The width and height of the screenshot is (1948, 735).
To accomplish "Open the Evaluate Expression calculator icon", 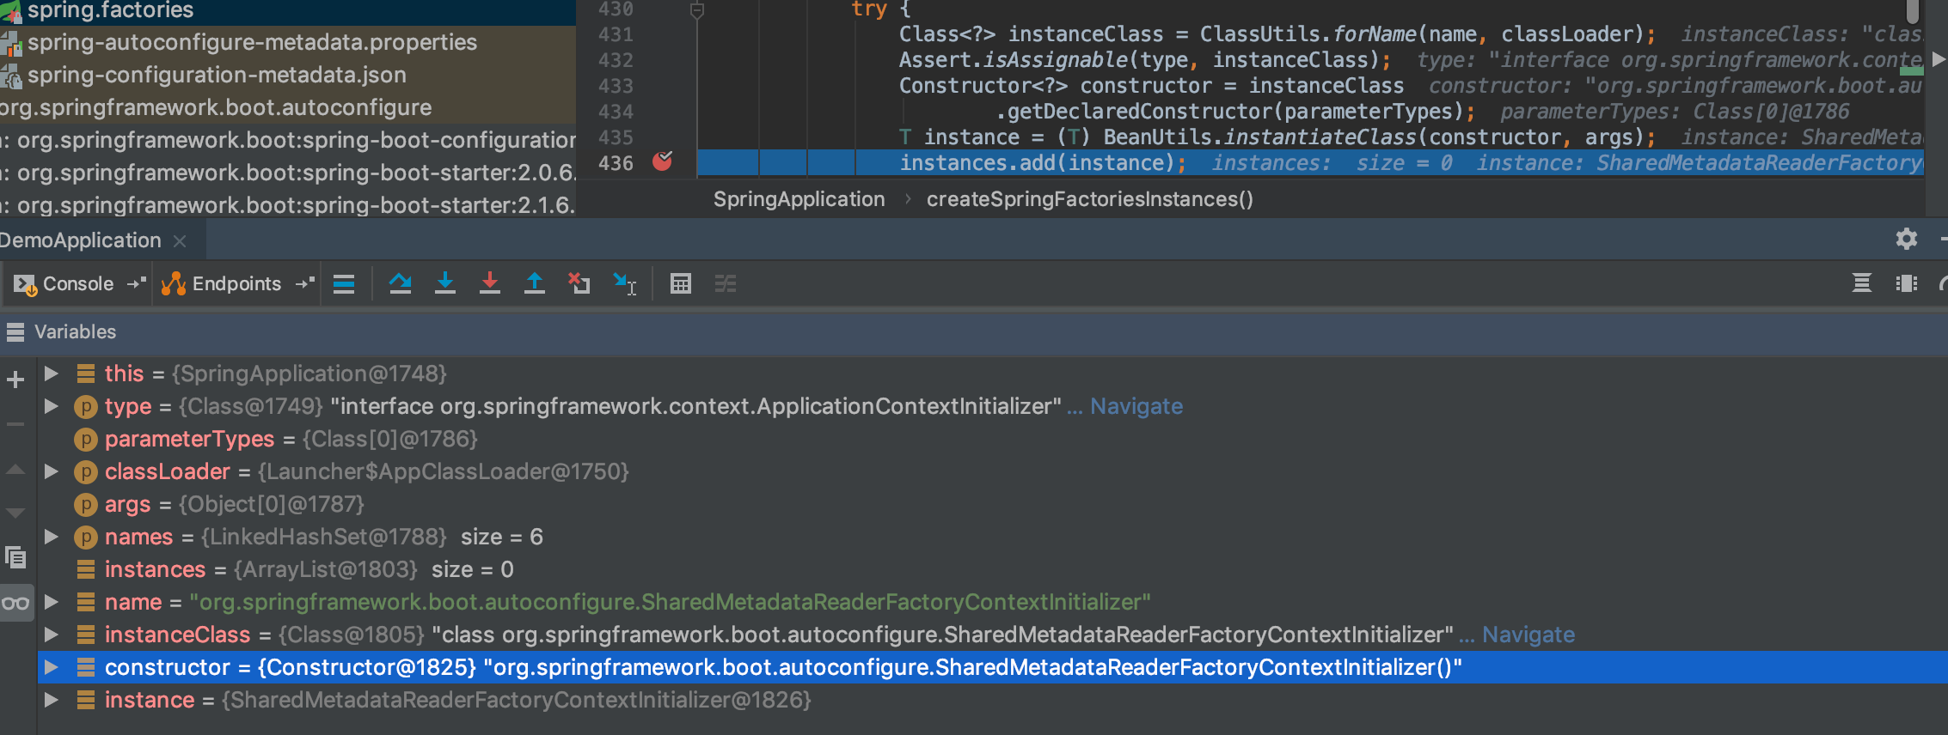I will click(681, 283).
